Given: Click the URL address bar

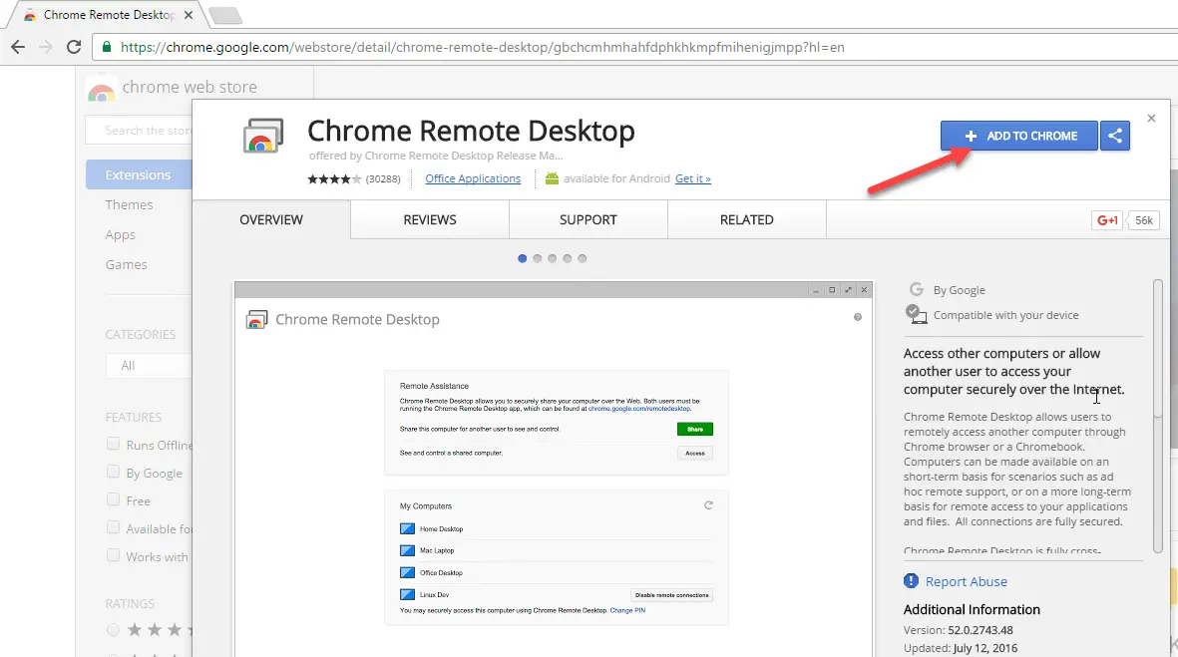Looking at the screenshot, I should point(634,47).
